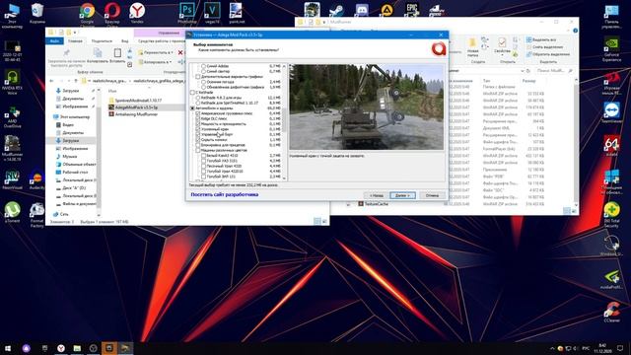
Task: Open address history dropdown in MudRunner window
Action: [523, 71]
